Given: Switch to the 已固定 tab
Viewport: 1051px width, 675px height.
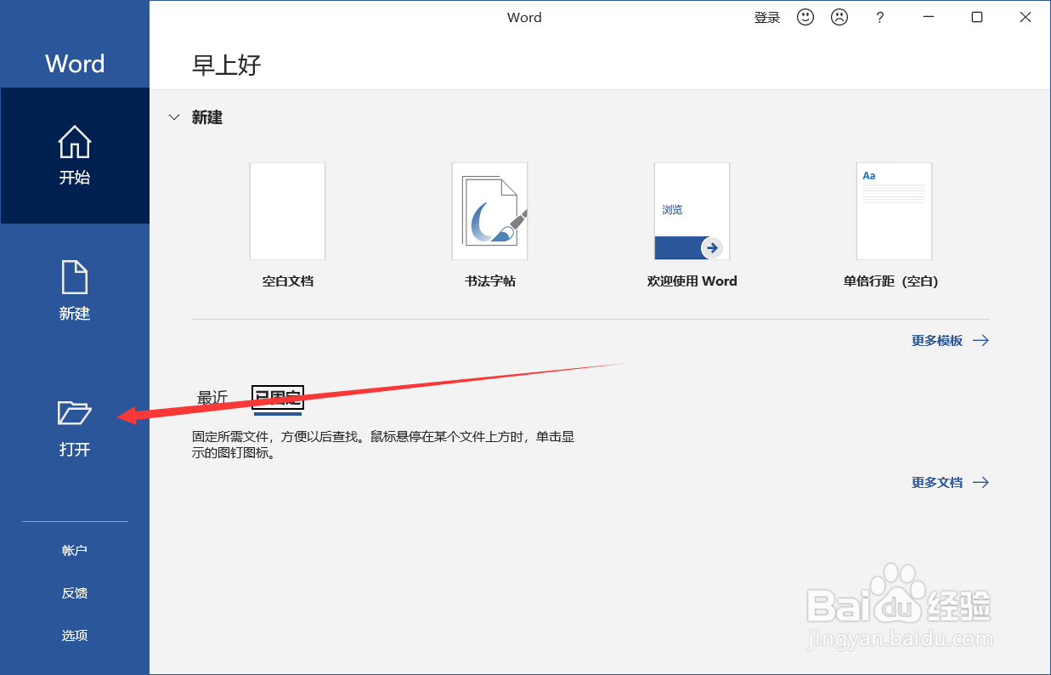Looking at the screenshot, I should coord(277,397).
